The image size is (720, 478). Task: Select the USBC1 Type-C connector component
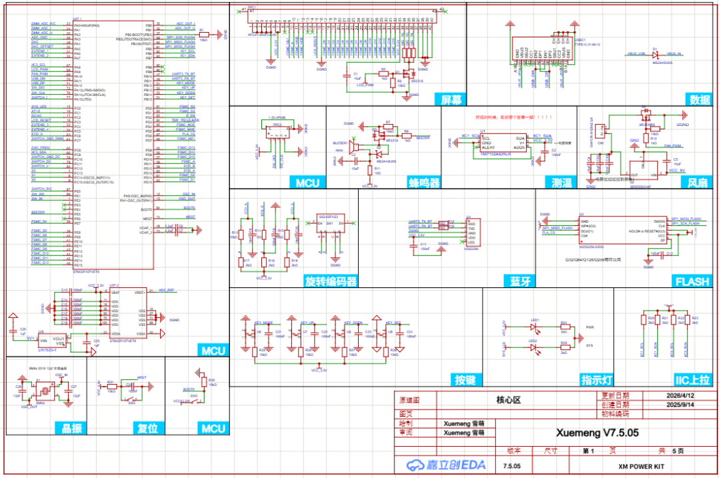click(541, 52)
